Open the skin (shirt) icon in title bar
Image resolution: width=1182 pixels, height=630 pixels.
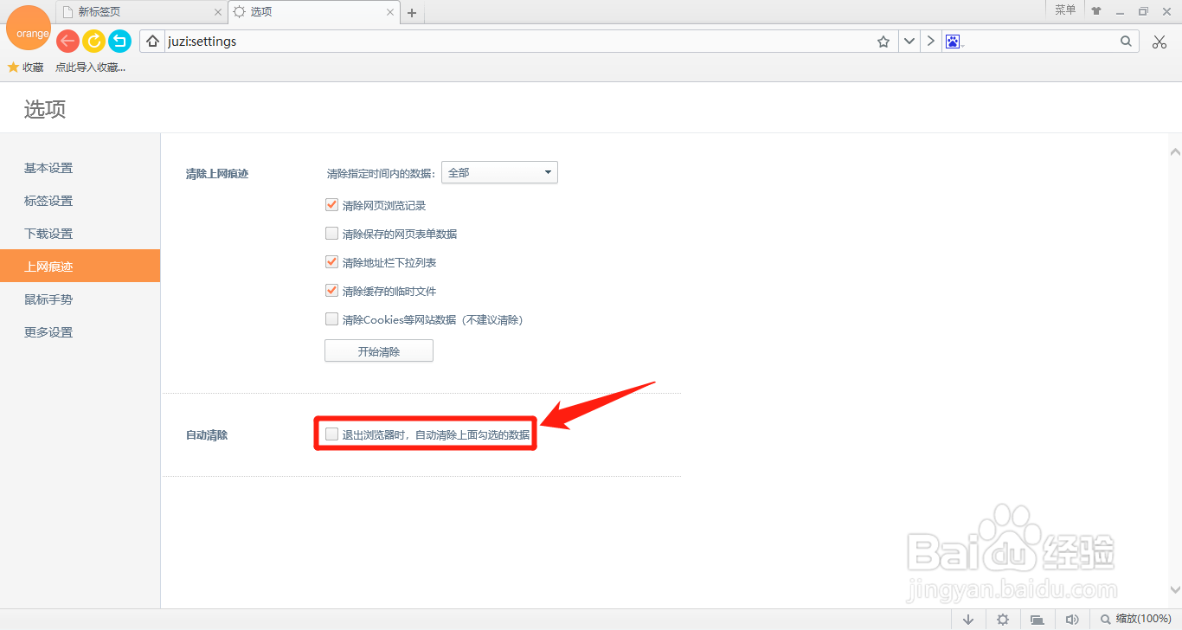point(1096,11)
